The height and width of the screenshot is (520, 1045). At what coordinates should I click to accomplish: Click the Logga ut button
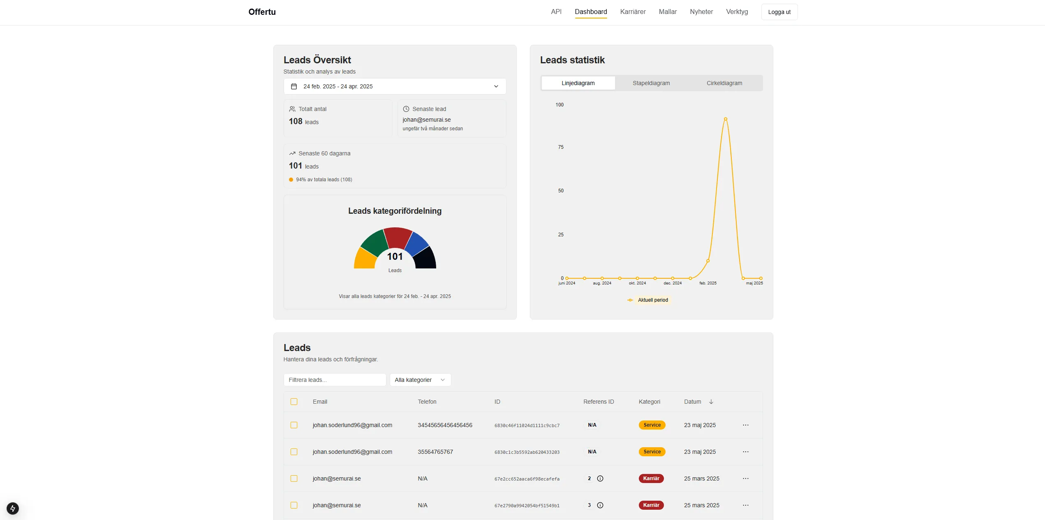779,12
